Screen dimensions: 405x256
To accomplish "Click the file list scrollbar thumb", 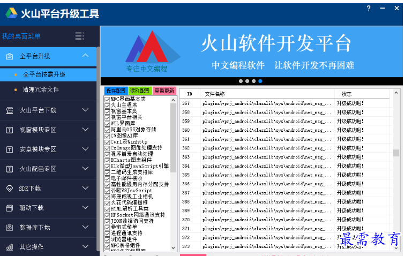I will (396, 153).
